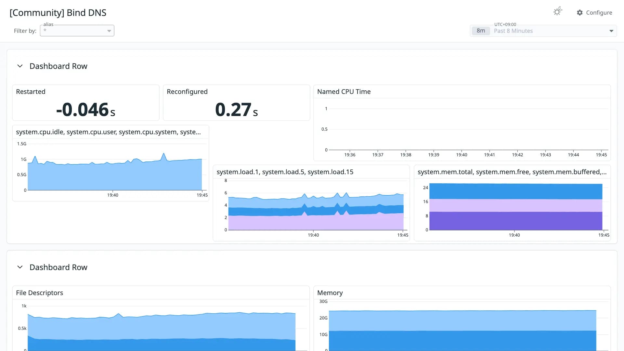
Task: Click the system.load.1 panel title
Action: [285, 172]
